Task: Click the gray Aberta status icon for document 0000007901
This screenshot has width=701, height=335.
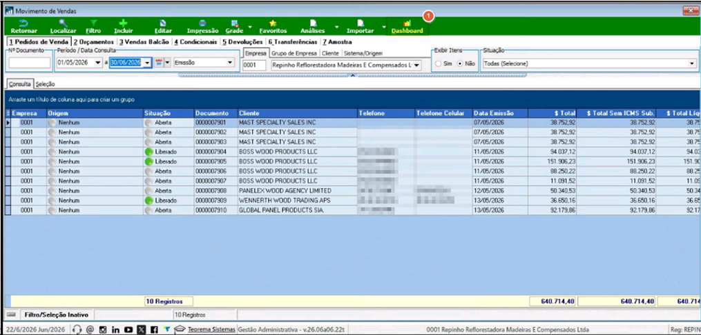Action: (x=148, y=122)
